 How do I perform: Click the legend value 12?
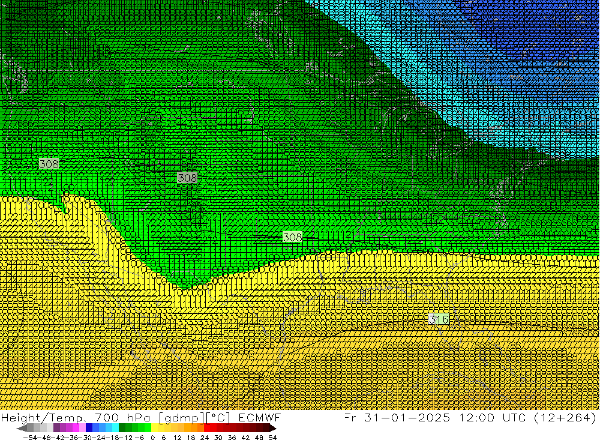[x=178, y=438]
